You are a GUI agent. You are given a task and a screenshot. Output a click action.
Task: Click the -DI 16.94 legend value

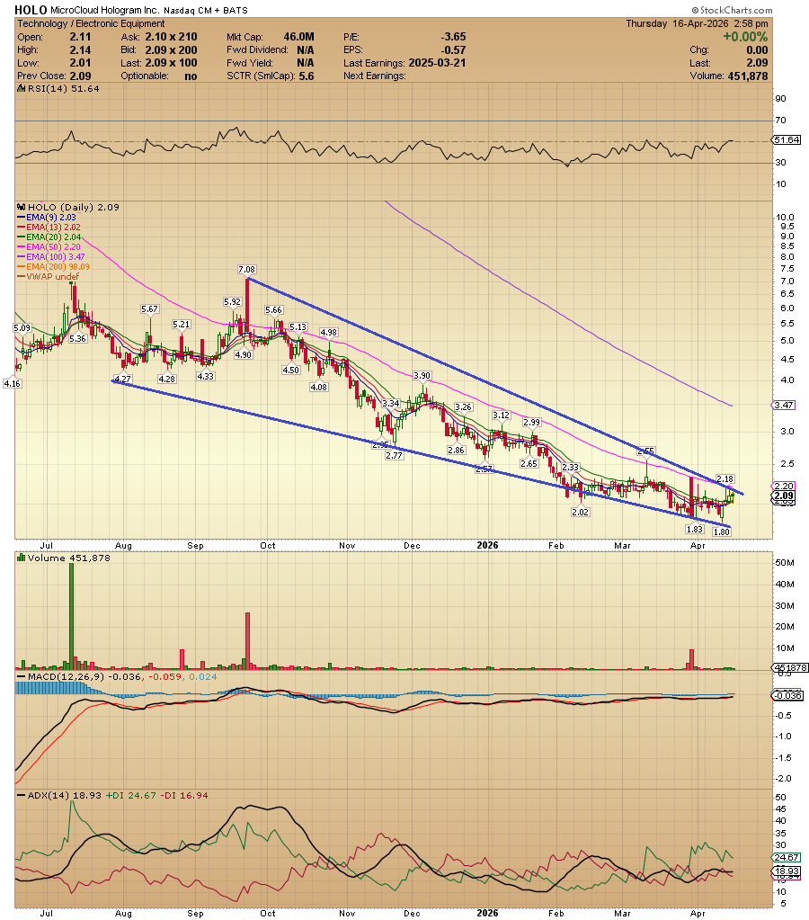click(x=183, y=796)
